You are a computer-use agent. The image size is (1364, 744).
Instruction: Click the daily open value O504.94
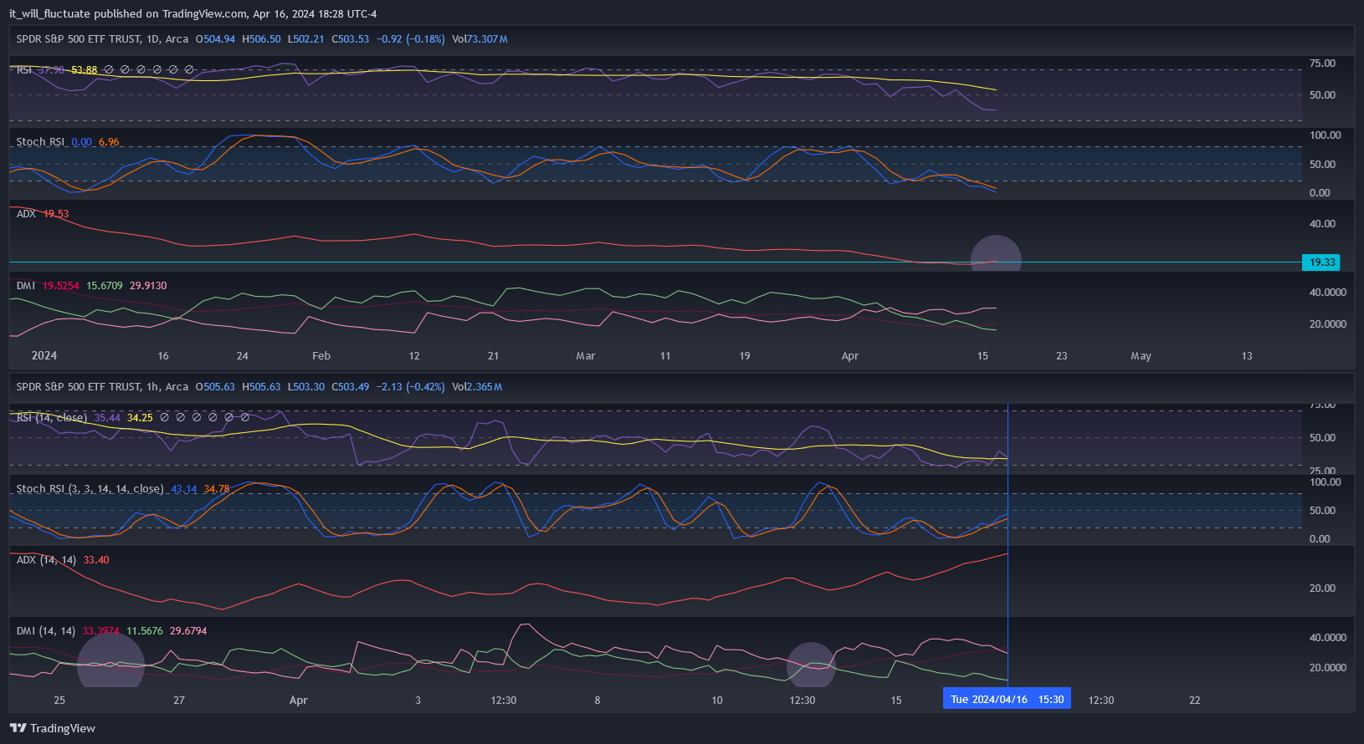click(215, 39)
